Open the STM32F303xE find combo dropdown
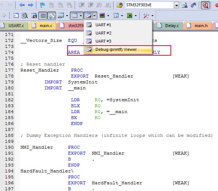Screen dimensions: 218x191 pos(176,6)
